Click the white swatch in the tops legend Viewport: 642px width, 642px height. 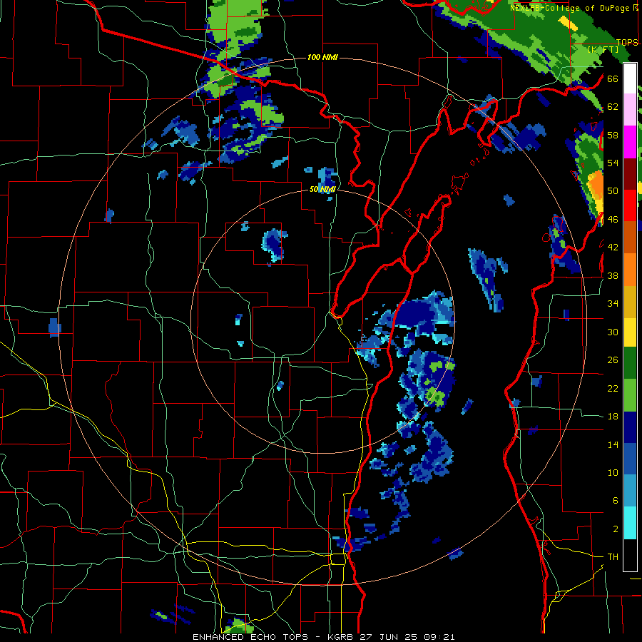click(630, 78)
